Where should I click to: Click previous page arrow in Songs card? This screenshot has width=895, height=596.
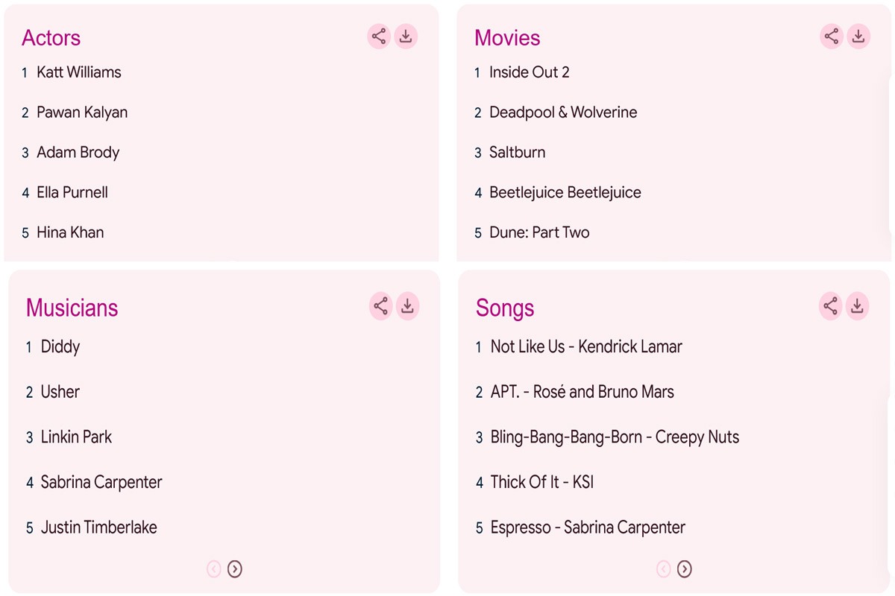pos(663,569)
